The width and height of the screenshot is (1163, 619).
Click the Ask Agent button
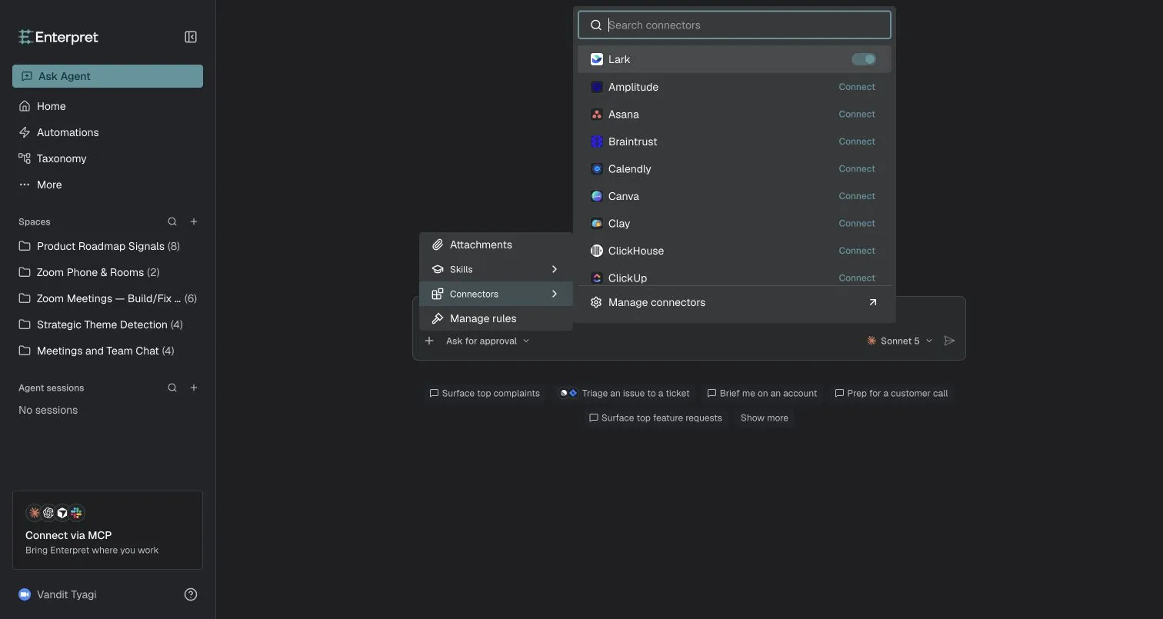pyautogui.click(x=108, y=76)
